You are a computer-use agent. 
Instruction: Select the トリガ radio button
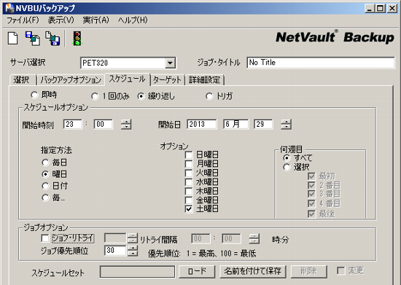click(x=209, y=96)
